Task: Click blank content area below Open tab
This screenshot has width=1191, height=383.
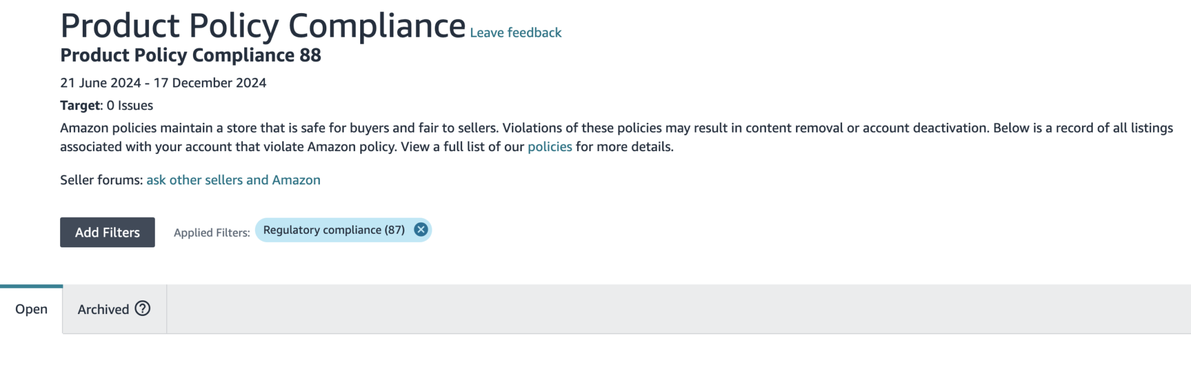Action: coord(357,360)
